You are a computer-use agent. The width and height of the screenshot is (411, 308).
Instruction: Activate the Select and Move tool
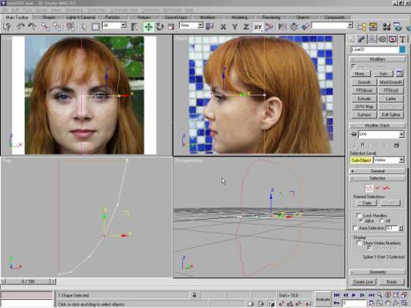[x=149, y=26]
